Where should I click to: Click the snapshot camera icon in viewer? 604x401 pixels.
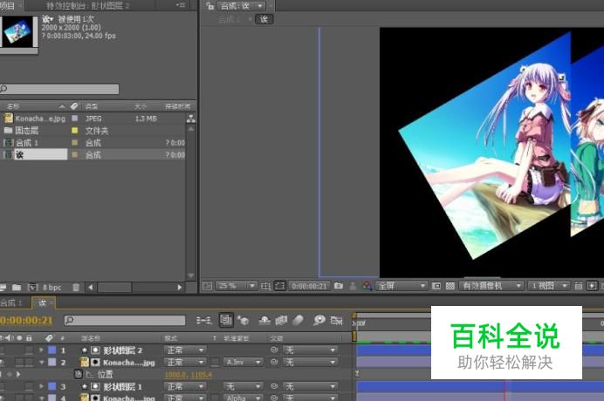coord(339,286)
